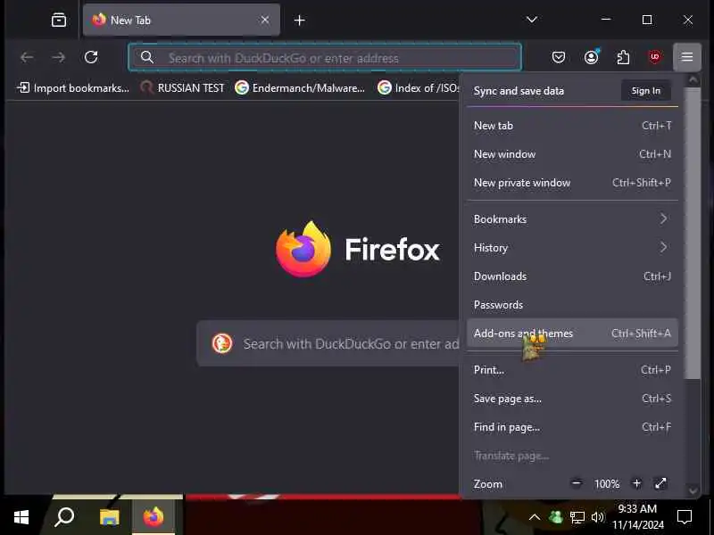This screenshot has width=714, height=535.
Task: Open the Firefox account icon
Action: [591, 57]
